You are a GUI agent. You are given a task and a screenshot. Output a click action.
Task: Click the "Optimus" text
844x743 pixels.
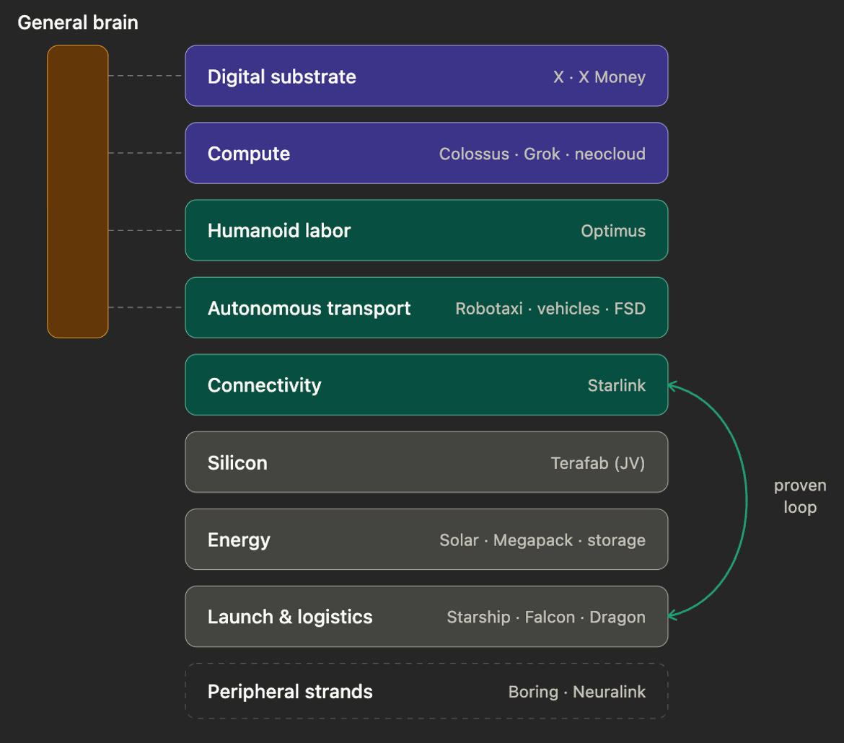pos(613,231)
